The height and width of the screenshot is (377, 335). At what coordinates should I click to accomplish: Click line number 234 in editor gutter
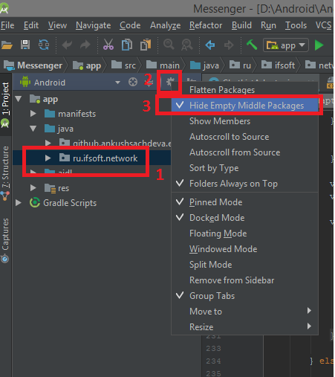[213, 361]
